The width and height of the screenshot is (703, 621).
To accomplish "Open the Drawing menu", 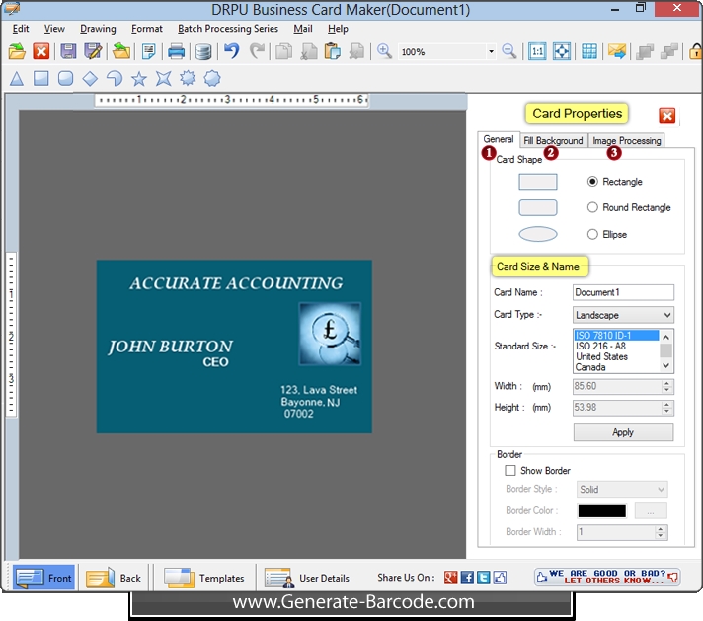I will pos(98,29).
